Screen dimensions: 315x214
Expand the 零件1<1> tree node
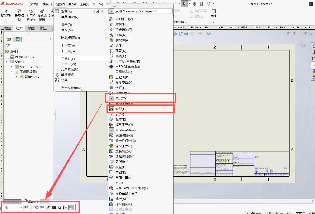coord(16,77)
